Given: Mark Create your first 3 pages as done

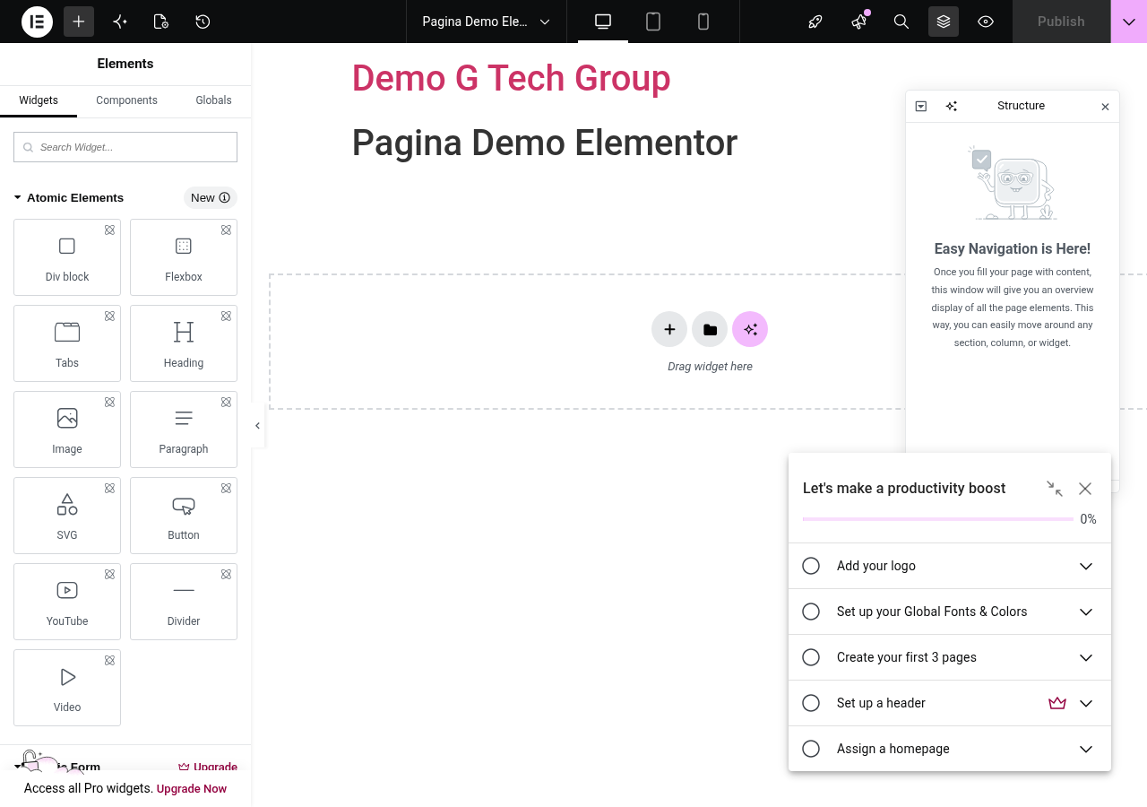Looking at the screenshot, I should 811,657.
